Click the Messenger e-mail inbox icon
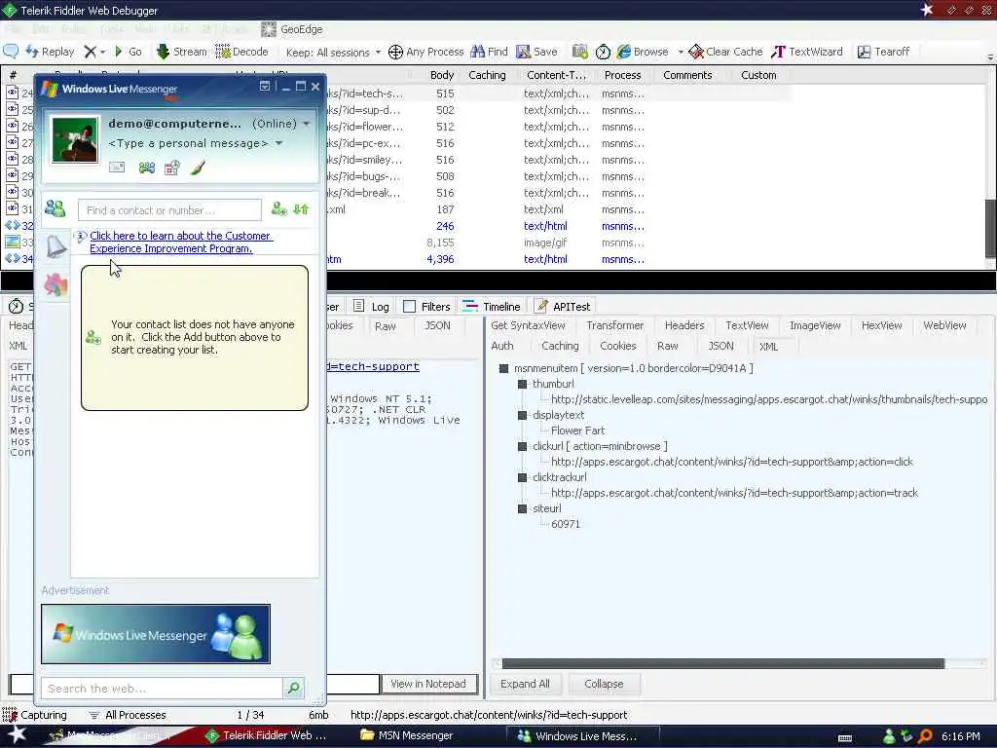This screenshot has width=997, height=748. tap(117, 168)
